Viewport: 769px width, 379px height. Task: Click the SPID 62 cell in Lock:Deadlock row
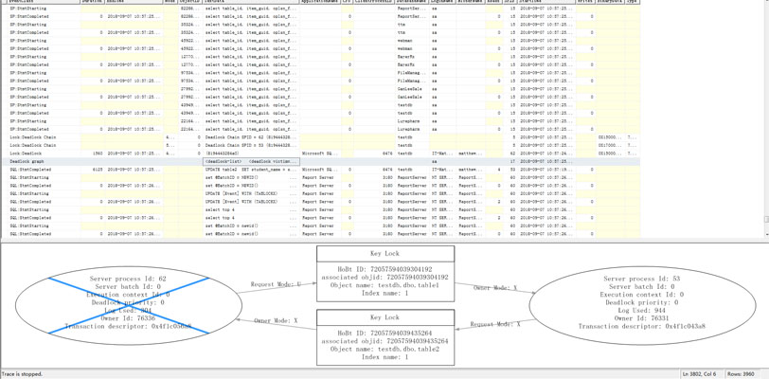point(510,153)
